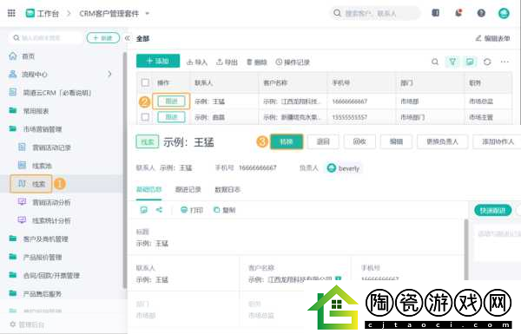This screenshot has height=334, width=521.
Task: Expand 合同/回款/开票管理 folder
Action: pyautogui.click(x=44, y=275)
